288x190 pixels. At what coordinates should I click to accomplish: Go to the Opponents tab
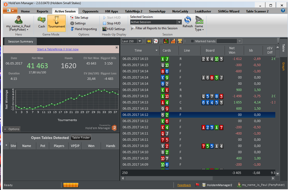tap(91, 11)
